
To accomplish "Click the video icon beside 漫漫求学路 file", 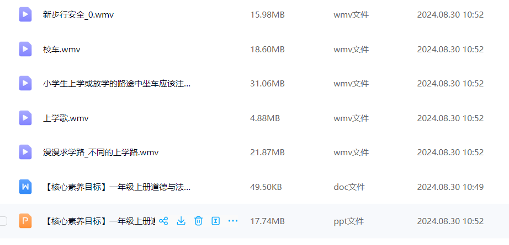I will tap(25, 152).
